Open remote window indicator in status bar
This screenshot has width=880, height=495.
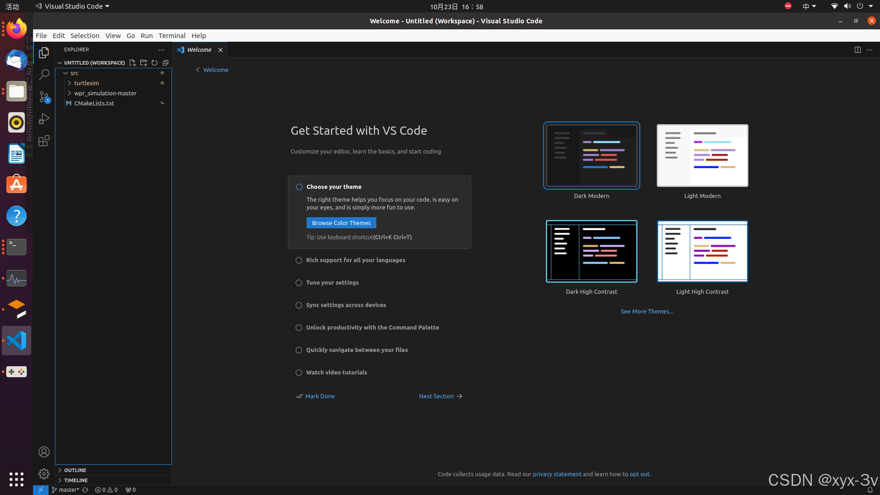pos(41,490)
